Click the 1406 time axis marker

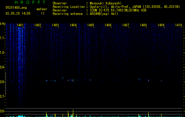tap(108, 25)
